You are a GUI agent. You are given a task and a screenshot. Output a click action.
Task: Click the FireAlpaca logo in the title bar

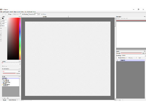pyautogui.click(x=1, y=9)
